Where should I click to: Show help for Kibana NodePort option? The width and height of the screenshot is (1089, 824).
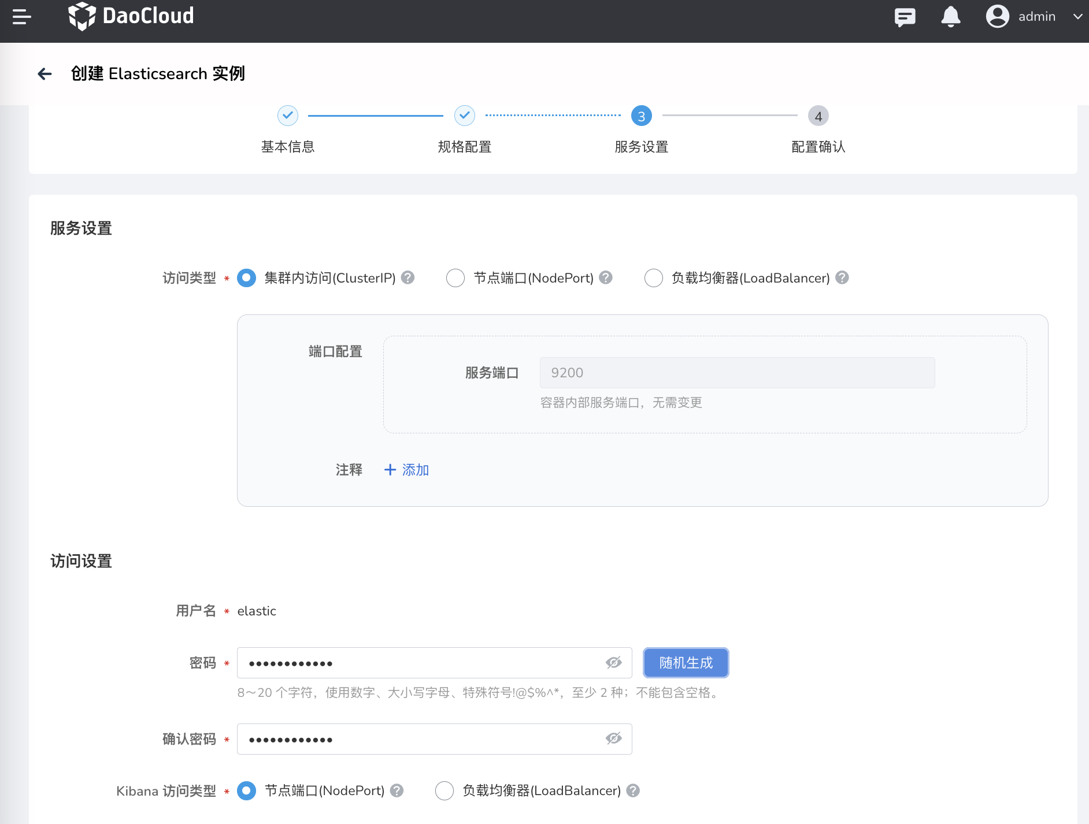(x=397, y=790)
